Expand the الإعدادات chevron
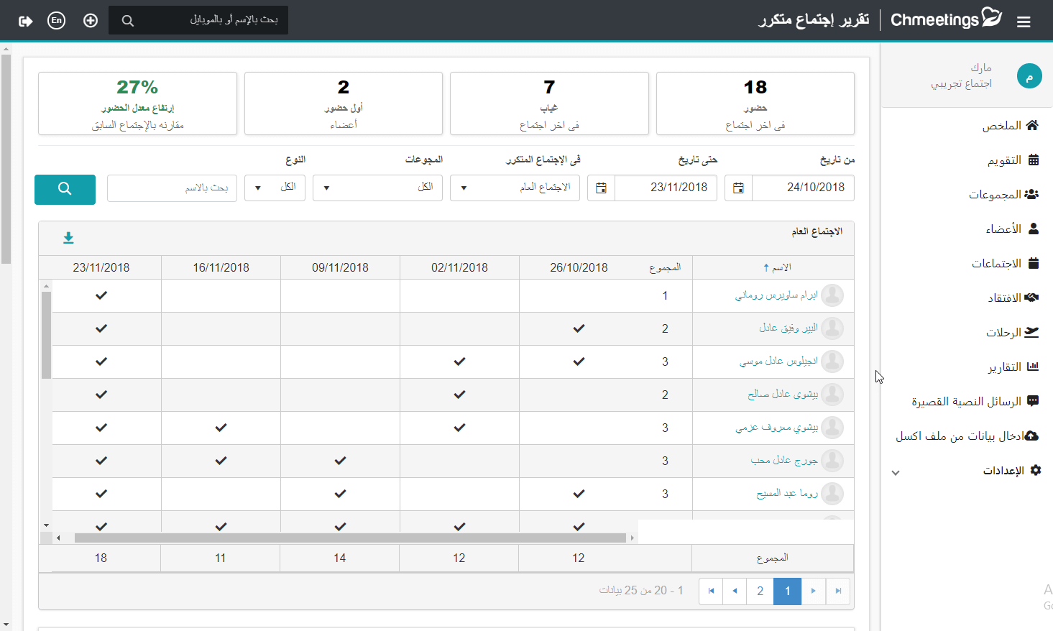 pos(896,473)
